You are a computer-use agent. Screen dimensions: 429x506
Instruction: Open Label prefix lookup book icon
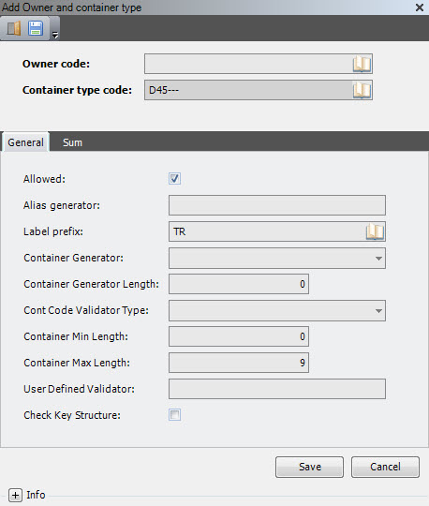(x=375, y=231)
